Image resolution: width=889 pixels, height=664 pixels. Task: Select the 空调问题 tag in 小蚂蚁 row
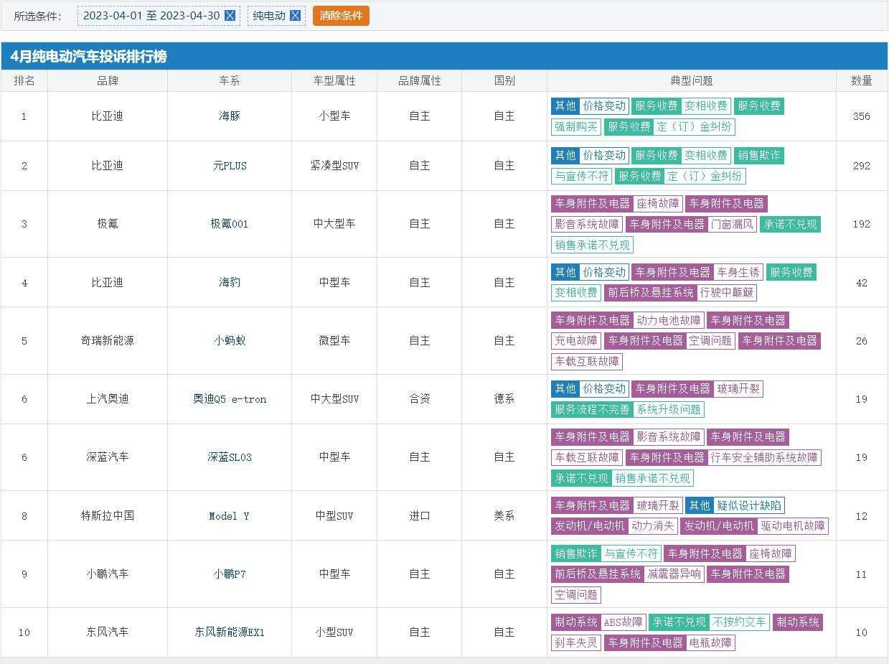pos(710,341)
